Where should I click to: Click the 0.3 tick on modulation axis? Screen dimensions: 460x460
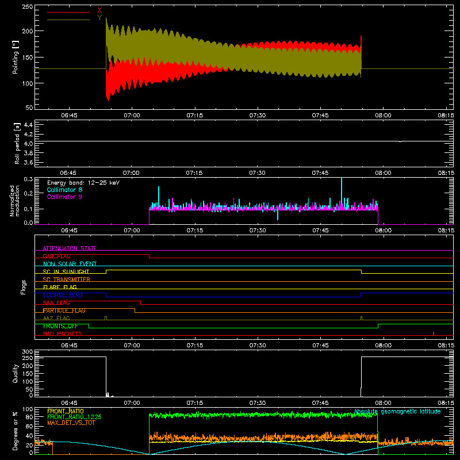point(28,179)
